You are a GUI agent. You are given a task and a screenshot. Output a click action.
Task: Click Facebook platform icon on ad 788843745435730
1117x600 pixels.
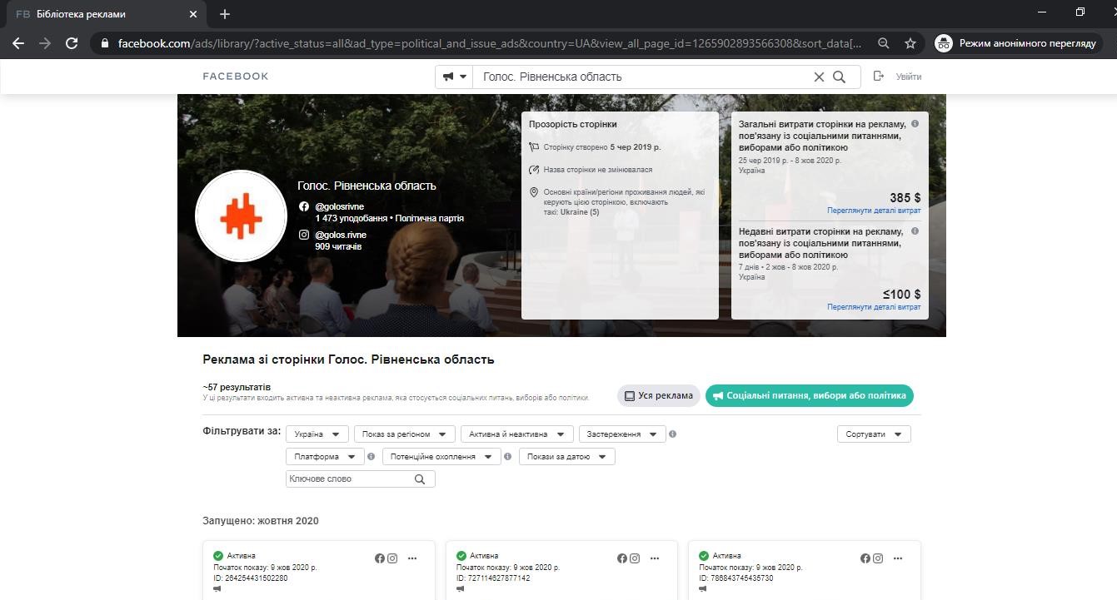[x=865, y=558]
